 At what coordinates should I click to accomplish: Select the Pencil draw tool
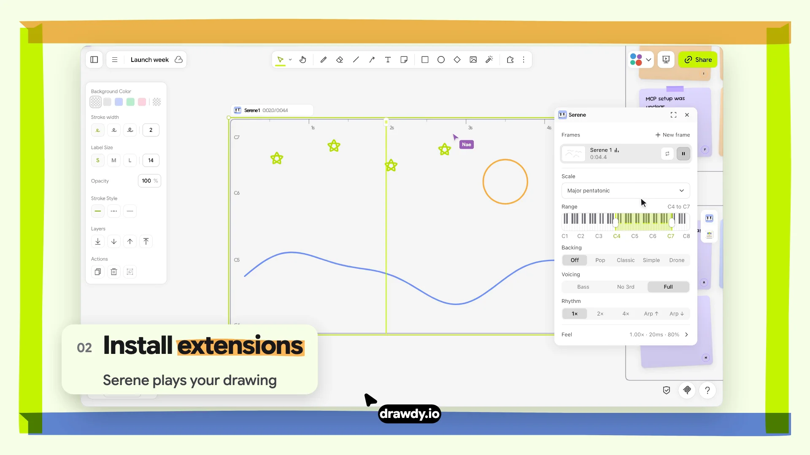324,60
